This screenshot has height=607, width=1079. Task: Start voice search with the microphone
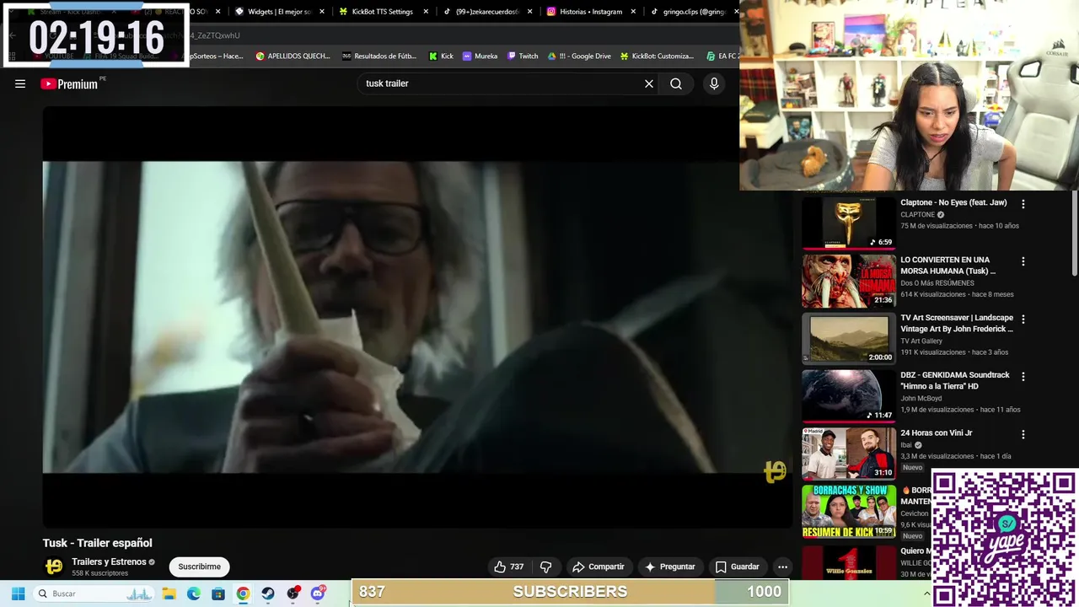(714, 83)
